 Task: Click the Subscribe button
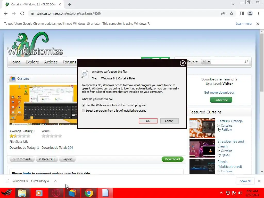coord(221,100)
